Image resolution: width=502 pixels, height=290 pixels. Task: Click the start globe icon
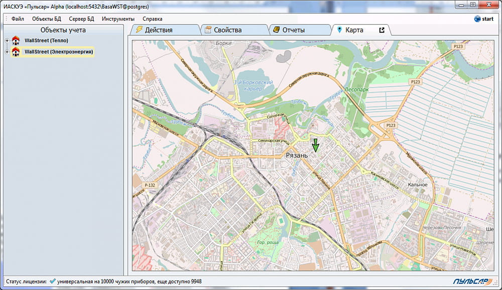click(x=477, y=19)
